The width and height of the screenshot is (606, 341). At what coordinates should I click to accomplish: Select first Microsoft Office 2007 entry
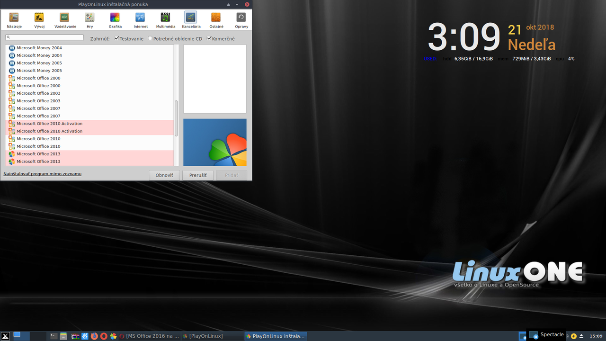coord(90,108)
